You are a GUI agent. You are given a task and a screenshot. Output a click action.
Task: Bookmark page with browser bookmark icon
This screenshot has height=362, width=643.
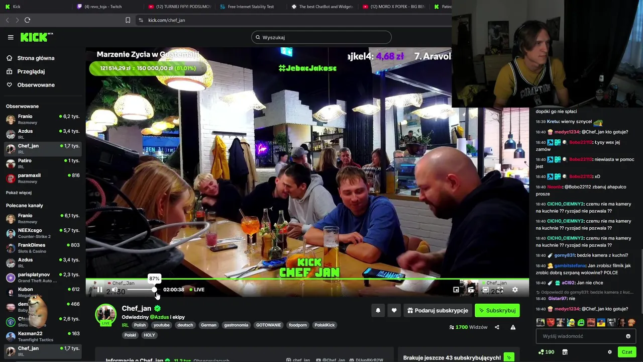click(128, 20)
